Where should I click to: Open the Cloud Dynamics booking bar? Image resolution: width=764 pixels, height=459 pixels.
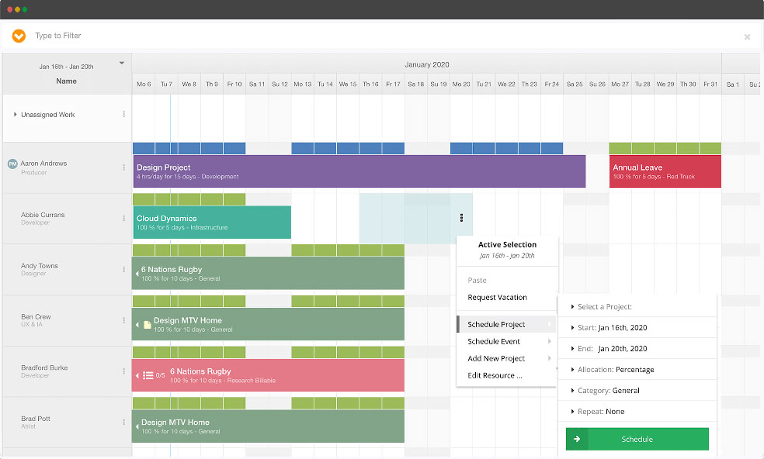pos(212,223)
